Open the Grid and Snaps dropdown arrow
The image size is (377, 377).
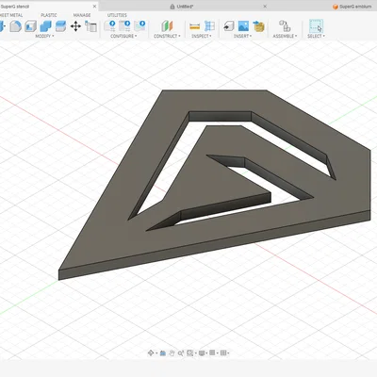point(217,353)
